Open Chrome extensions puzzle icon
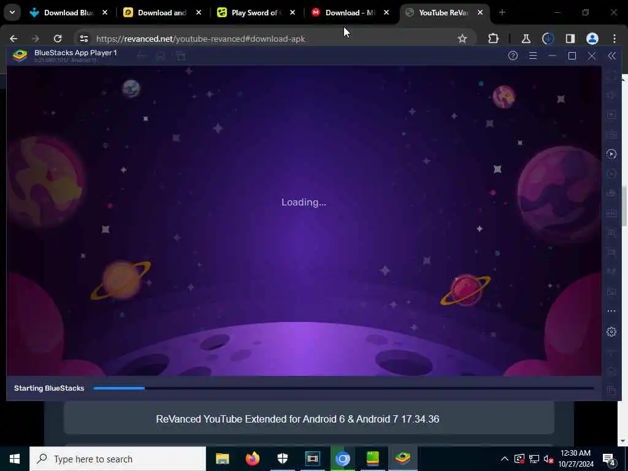This screenshot has width=628, height=471. (494, 39)
